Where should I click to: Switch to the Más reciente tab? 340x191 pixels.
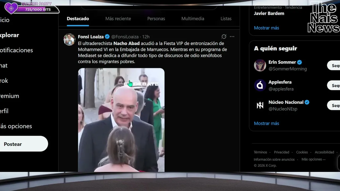118,19
